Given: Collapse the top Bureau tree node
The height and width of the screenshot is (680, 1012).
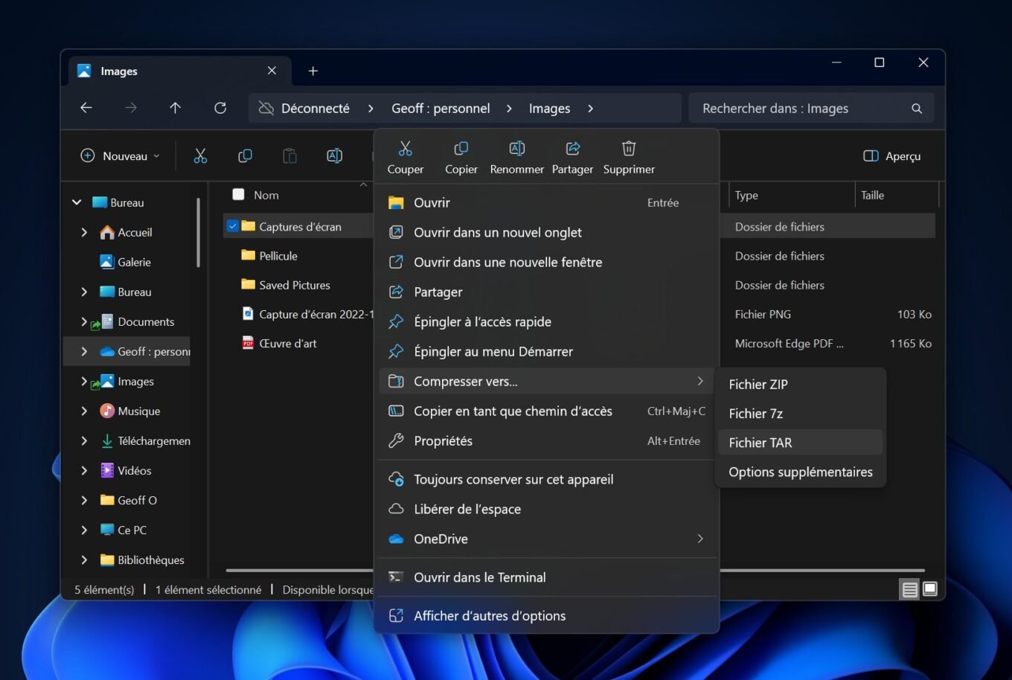Looking at the screenshot, I should (77, 202).
